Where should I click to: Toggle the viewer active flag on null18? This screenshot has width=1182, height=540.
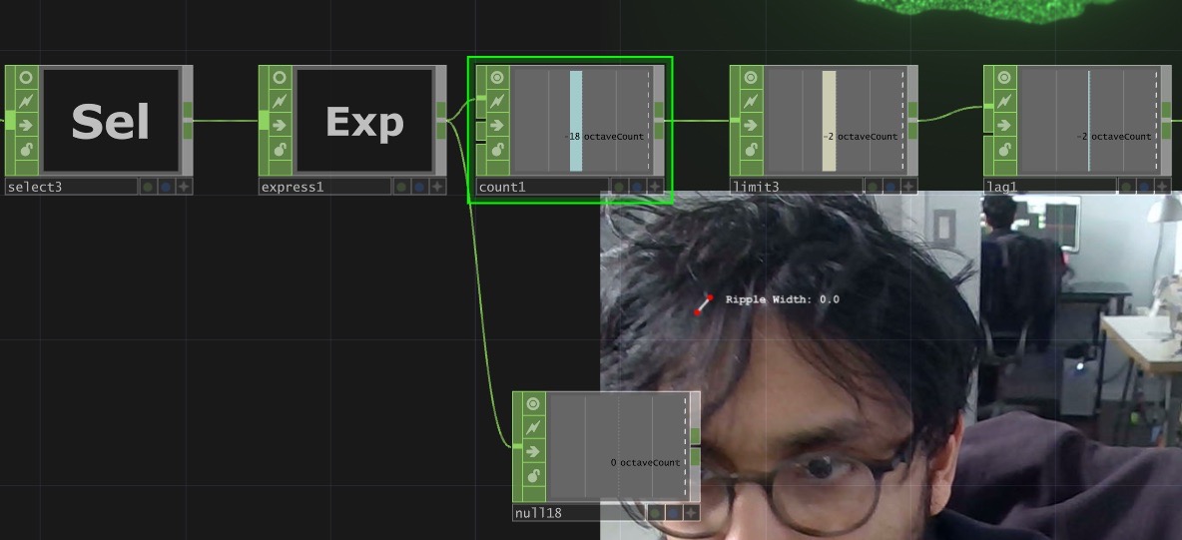533,404
